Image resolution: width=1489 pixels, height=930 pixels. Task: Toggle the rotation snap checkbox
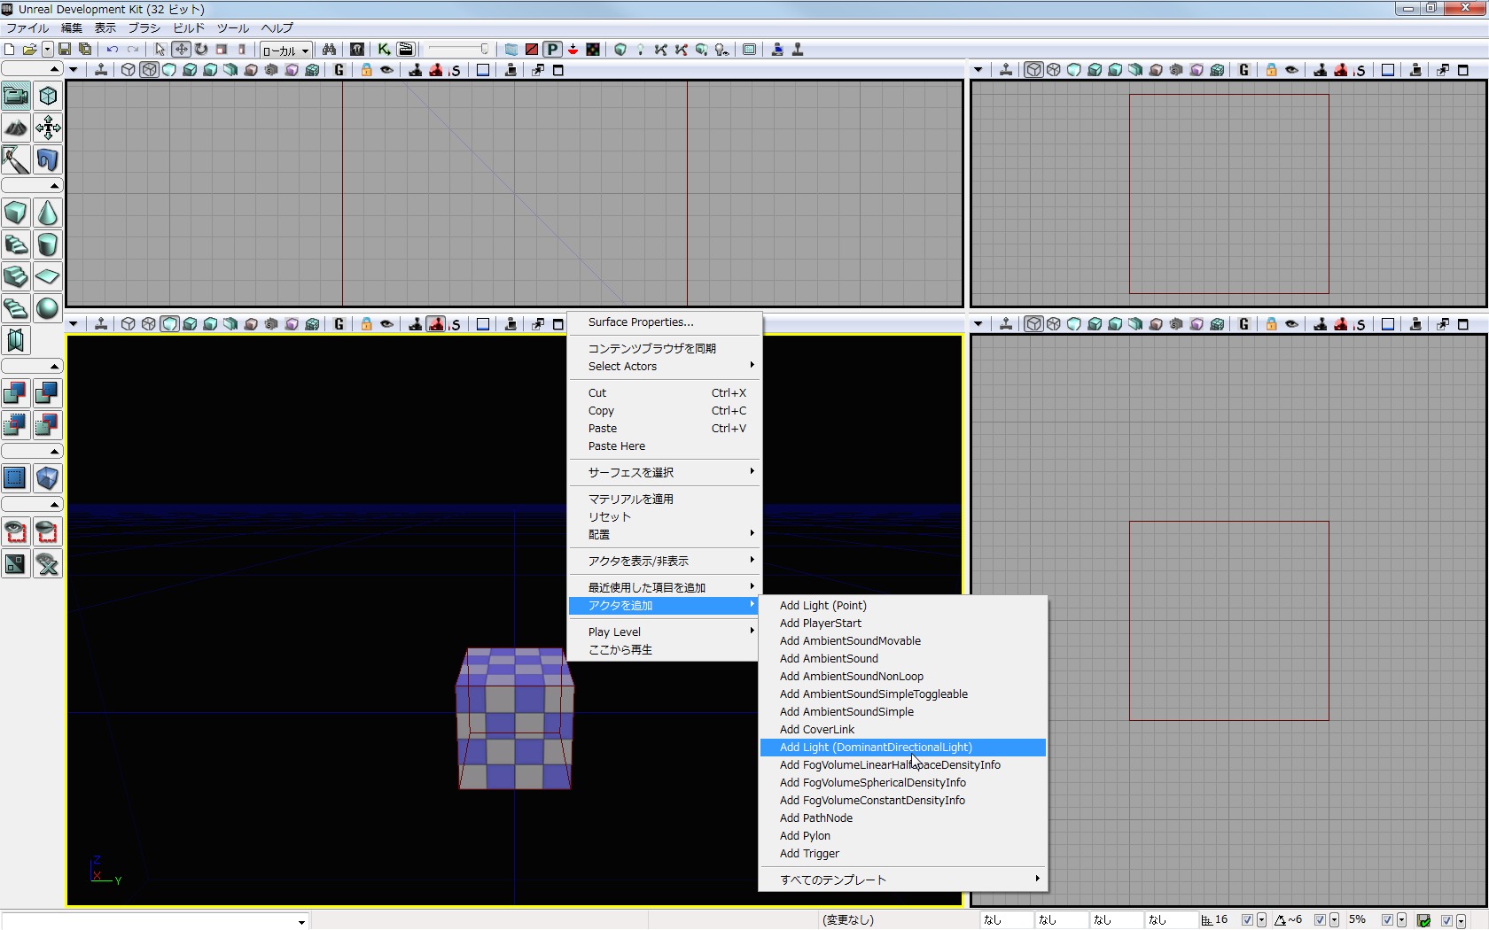[x=1320, y=920]
